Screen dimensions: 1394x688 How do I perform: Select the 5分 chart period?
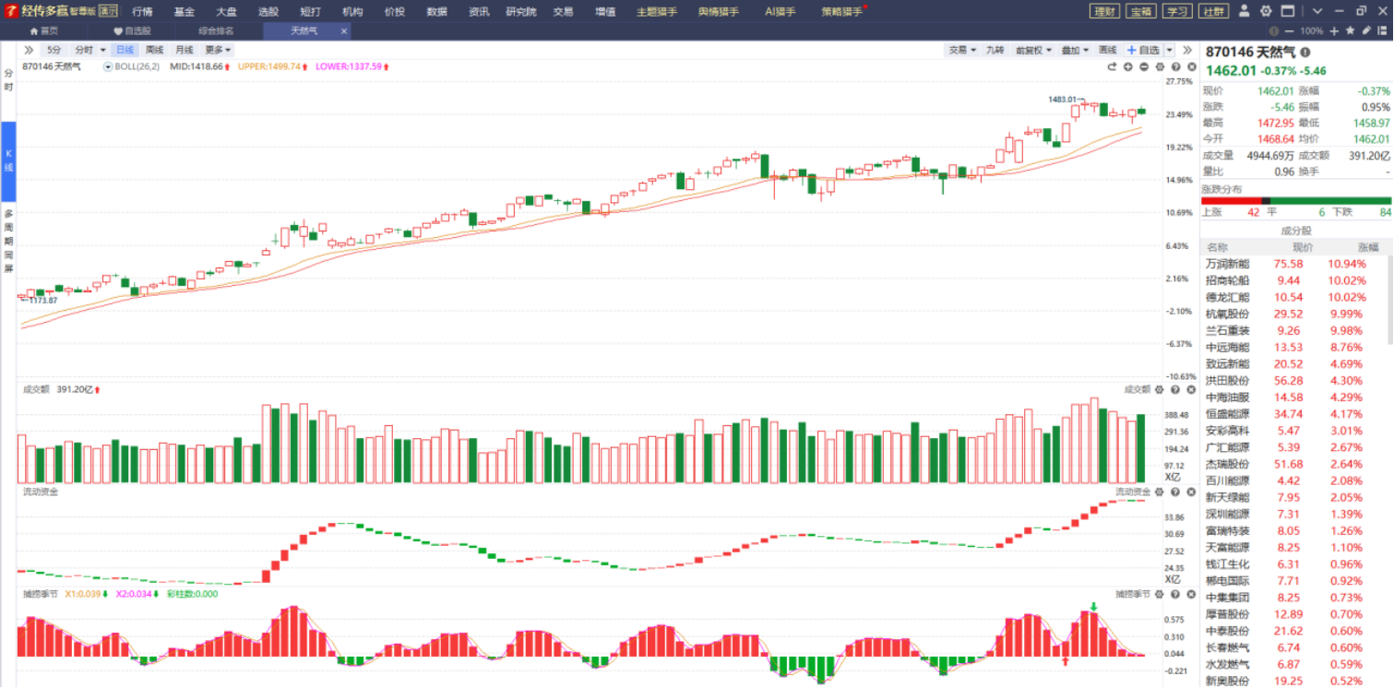[x=54, y=50]
